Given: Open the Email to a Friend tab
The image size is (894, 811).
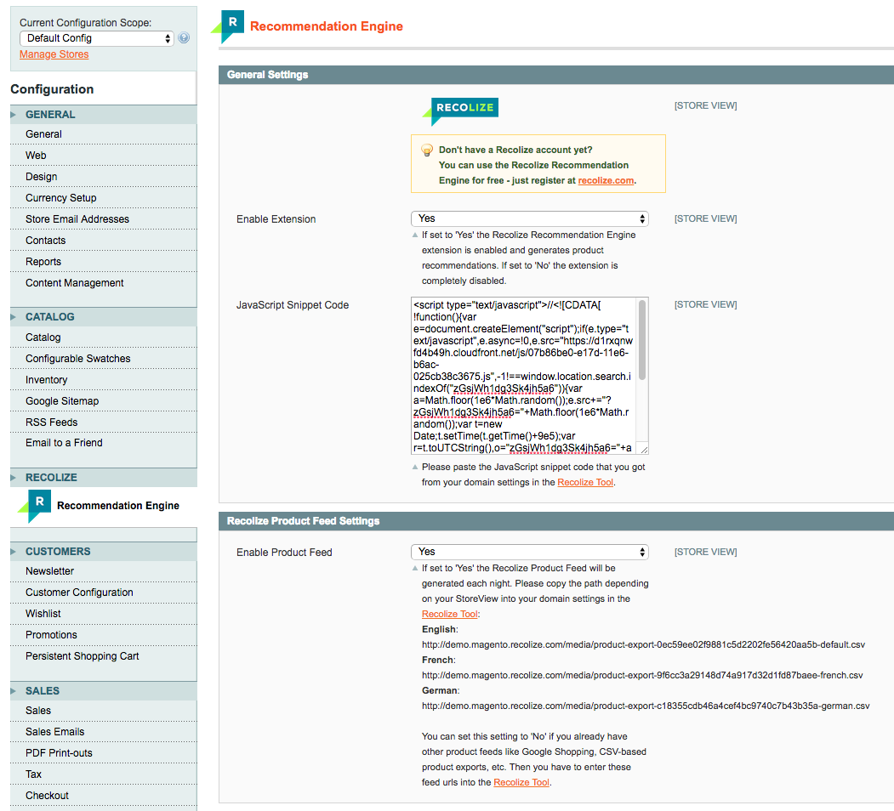Looking at the screenshot, I should 103,443.
